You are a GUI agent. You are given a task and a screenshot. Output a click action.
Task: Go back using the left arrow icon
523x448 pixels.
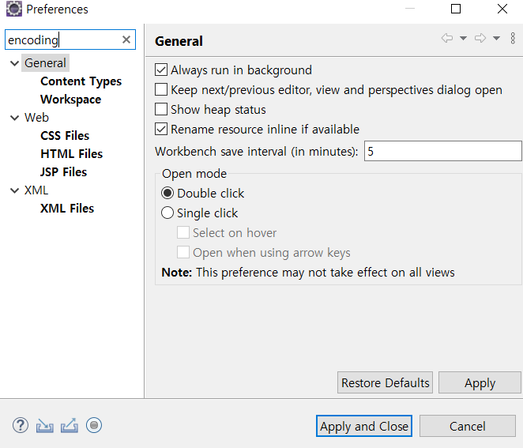[x=447, y=38]
